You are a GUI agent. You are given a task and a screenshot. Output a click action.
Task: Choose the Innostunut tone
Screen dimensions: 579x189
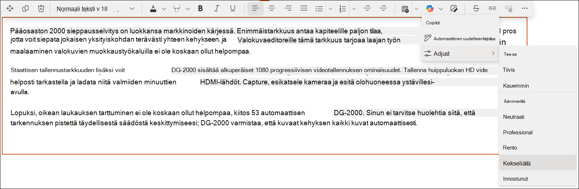coord(538,179)
